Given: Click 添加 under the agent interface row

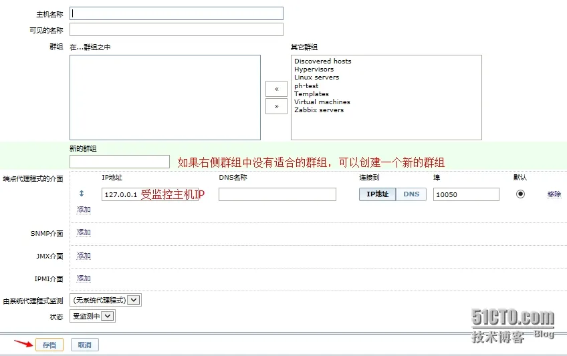Looking at the screenshot, I should point(84,210).
